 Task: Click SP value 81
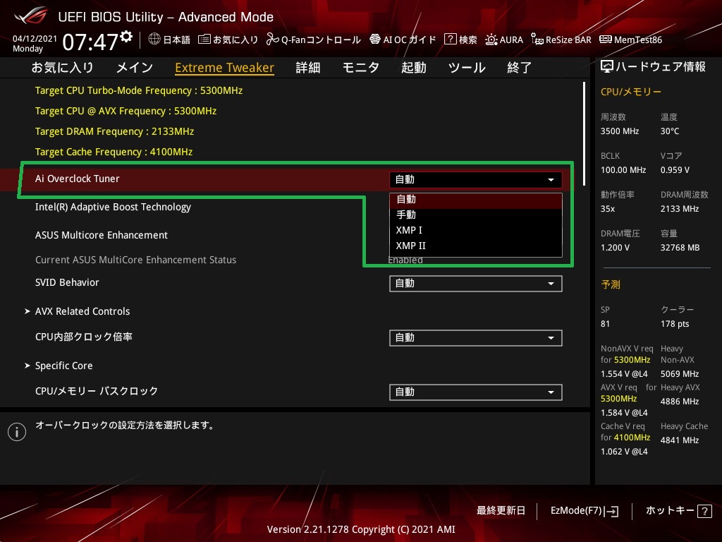pyautogui.click(x=605, y=324)
